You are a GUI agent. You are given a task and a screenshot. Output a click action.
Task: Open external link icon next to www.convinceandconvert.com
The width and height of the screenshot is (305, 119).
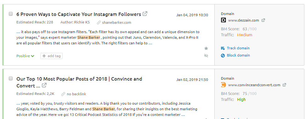[x=284, y=85]
